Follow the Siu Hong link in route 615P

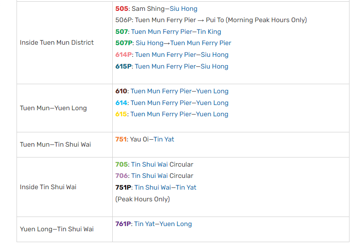click(215, 66)
